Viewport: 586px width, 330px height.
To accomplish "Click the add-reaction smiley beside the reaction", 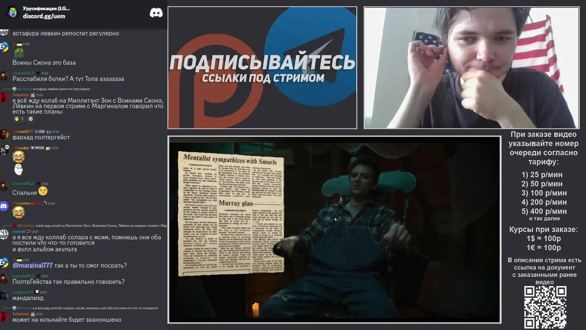I will (31, 119).
